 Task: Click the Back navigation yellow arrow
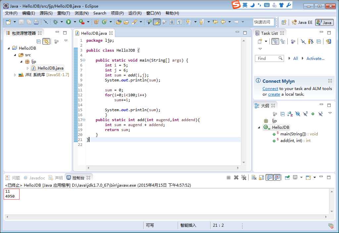[x=223, y=22]
